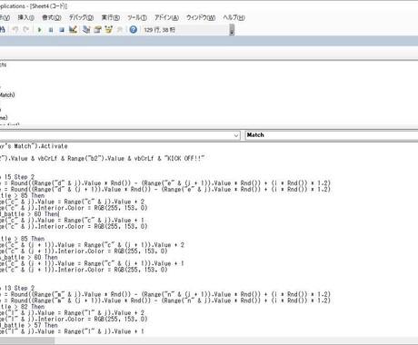This screenshot has height=345, width=418.
Task: Click the Run Sub green play icon
Action: point(39,30)
